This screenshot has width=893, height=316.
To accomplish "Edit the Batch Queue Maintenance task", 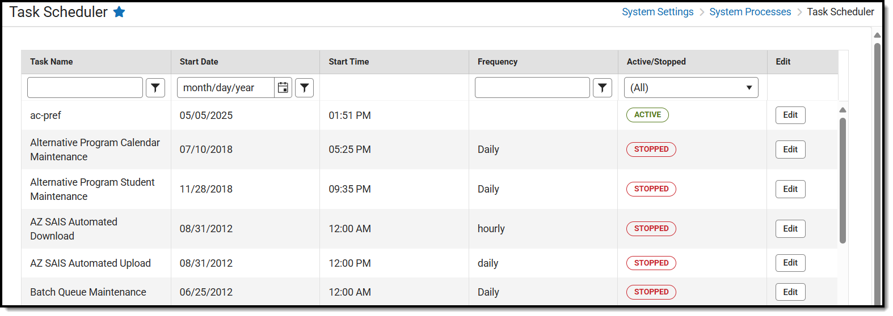I will [x=790, y=292].
